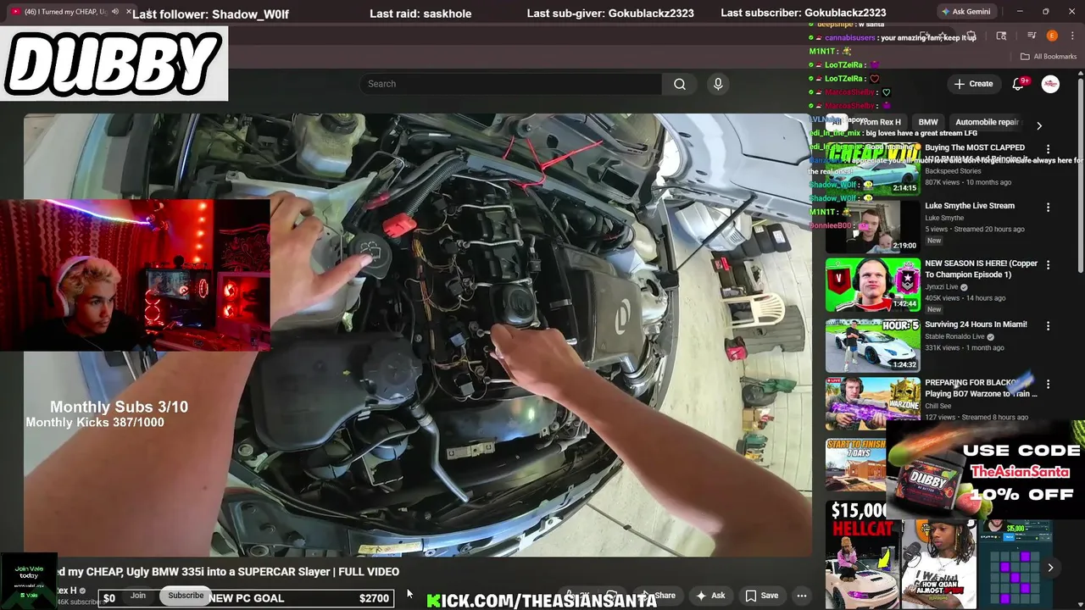
Task: Select the All filter chip
Action: point(837,122)
